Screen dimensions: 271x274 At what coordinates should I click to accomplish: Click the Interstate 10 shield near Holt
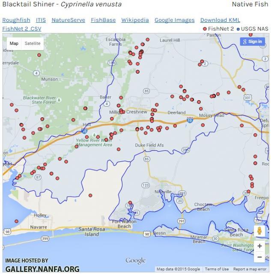[84, 131]
